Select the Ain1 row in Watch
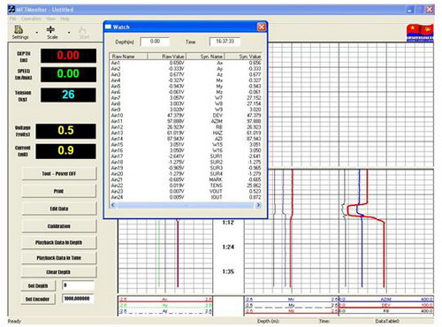442x327 pixels. coord(186,63)
